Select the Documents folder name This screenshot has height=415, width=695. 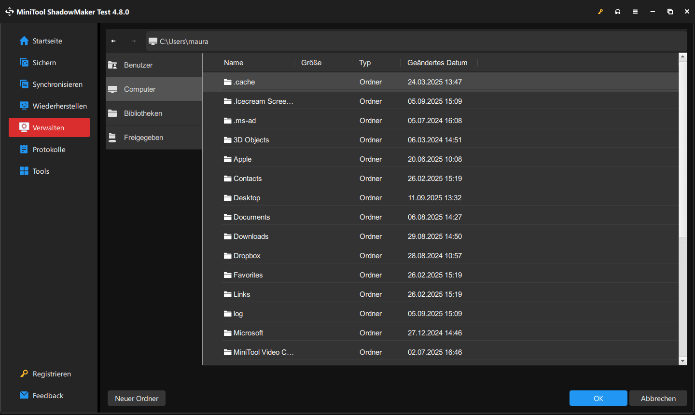point(251,217)
